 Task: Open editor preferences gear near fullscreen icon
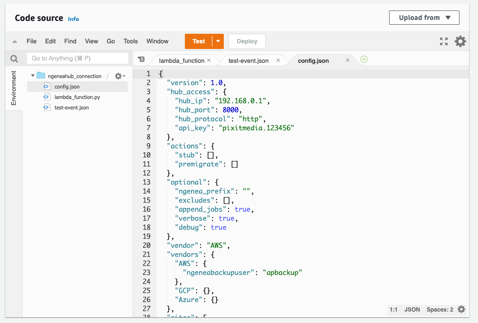(460, 41)
